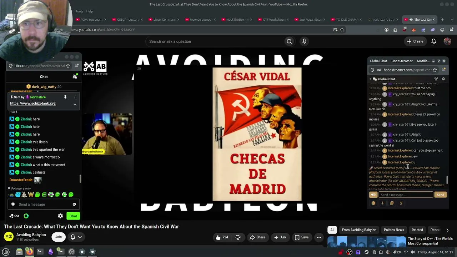Open pinned message three-dot options
Viewport: 457px width, 257px height.
pos(75,97)
